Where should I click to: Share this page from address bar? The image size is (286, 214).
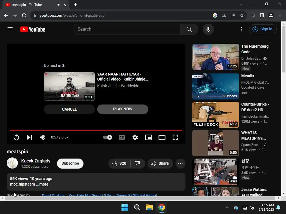pyautogui.click(x=233, y=16)
